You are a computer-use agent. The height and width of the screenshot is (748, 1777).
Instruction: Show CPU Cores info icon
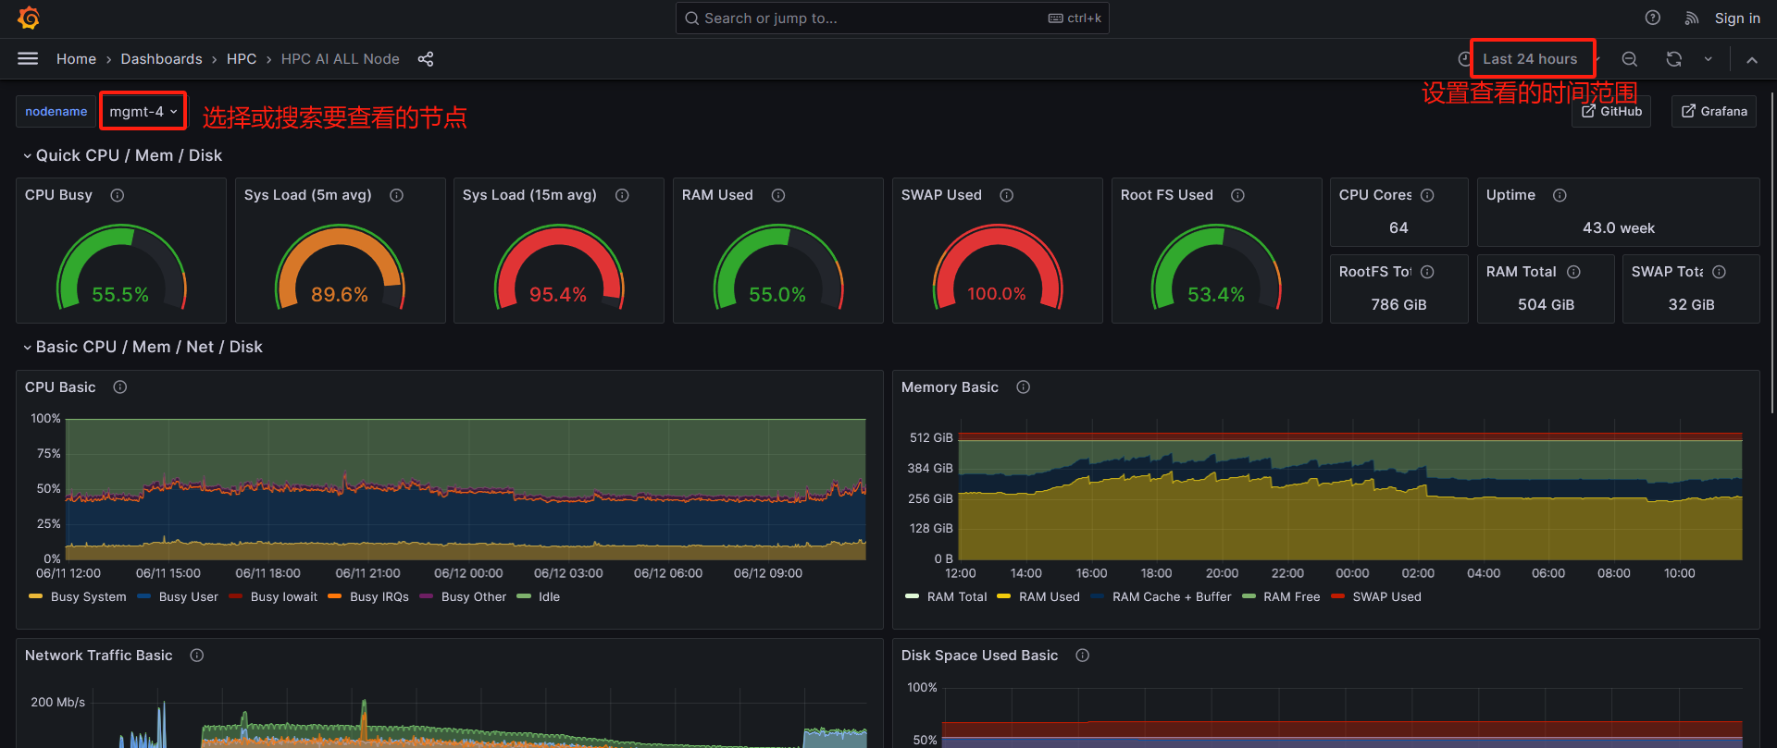[x=1427, y=195]
